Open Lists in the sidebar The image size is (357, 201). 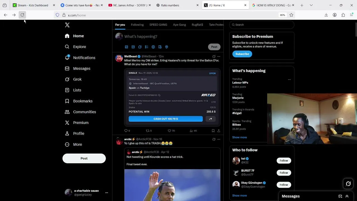coord(73,90)
